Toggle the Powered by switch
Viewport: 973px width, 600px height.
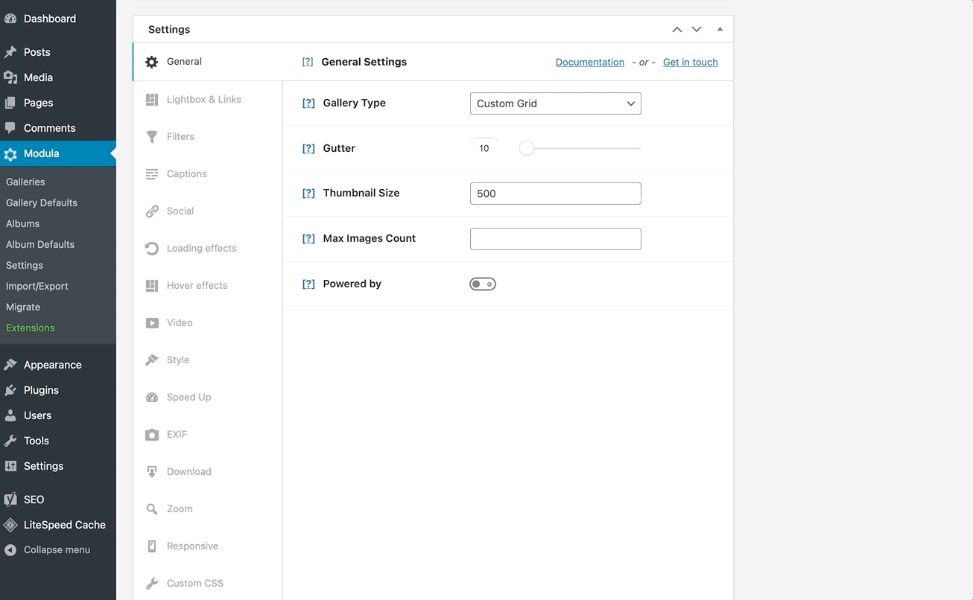(x=482, y=284)
